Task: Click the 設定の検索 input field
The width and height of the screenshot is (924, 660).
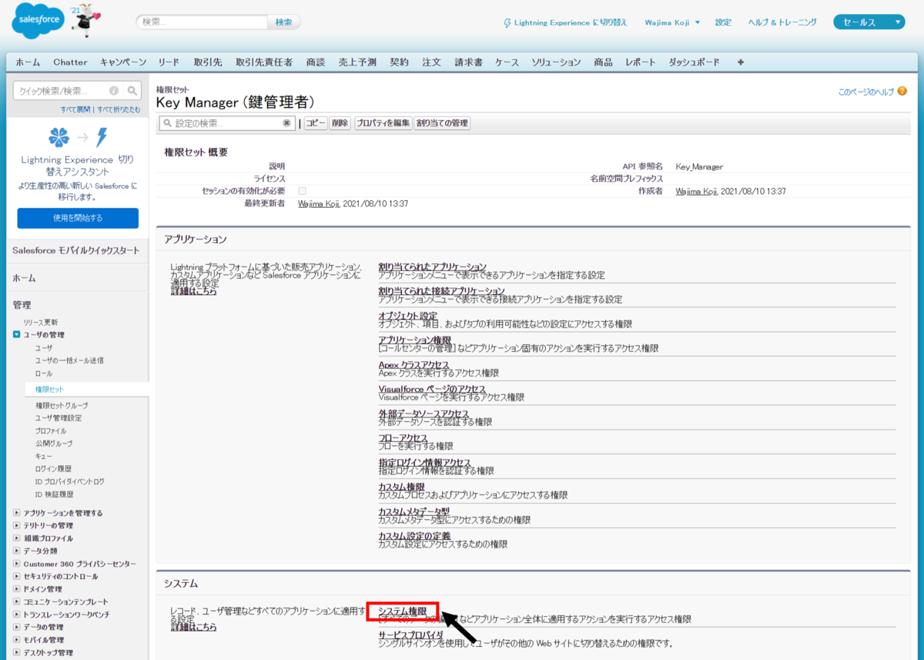Action: (x=228, y=123)
